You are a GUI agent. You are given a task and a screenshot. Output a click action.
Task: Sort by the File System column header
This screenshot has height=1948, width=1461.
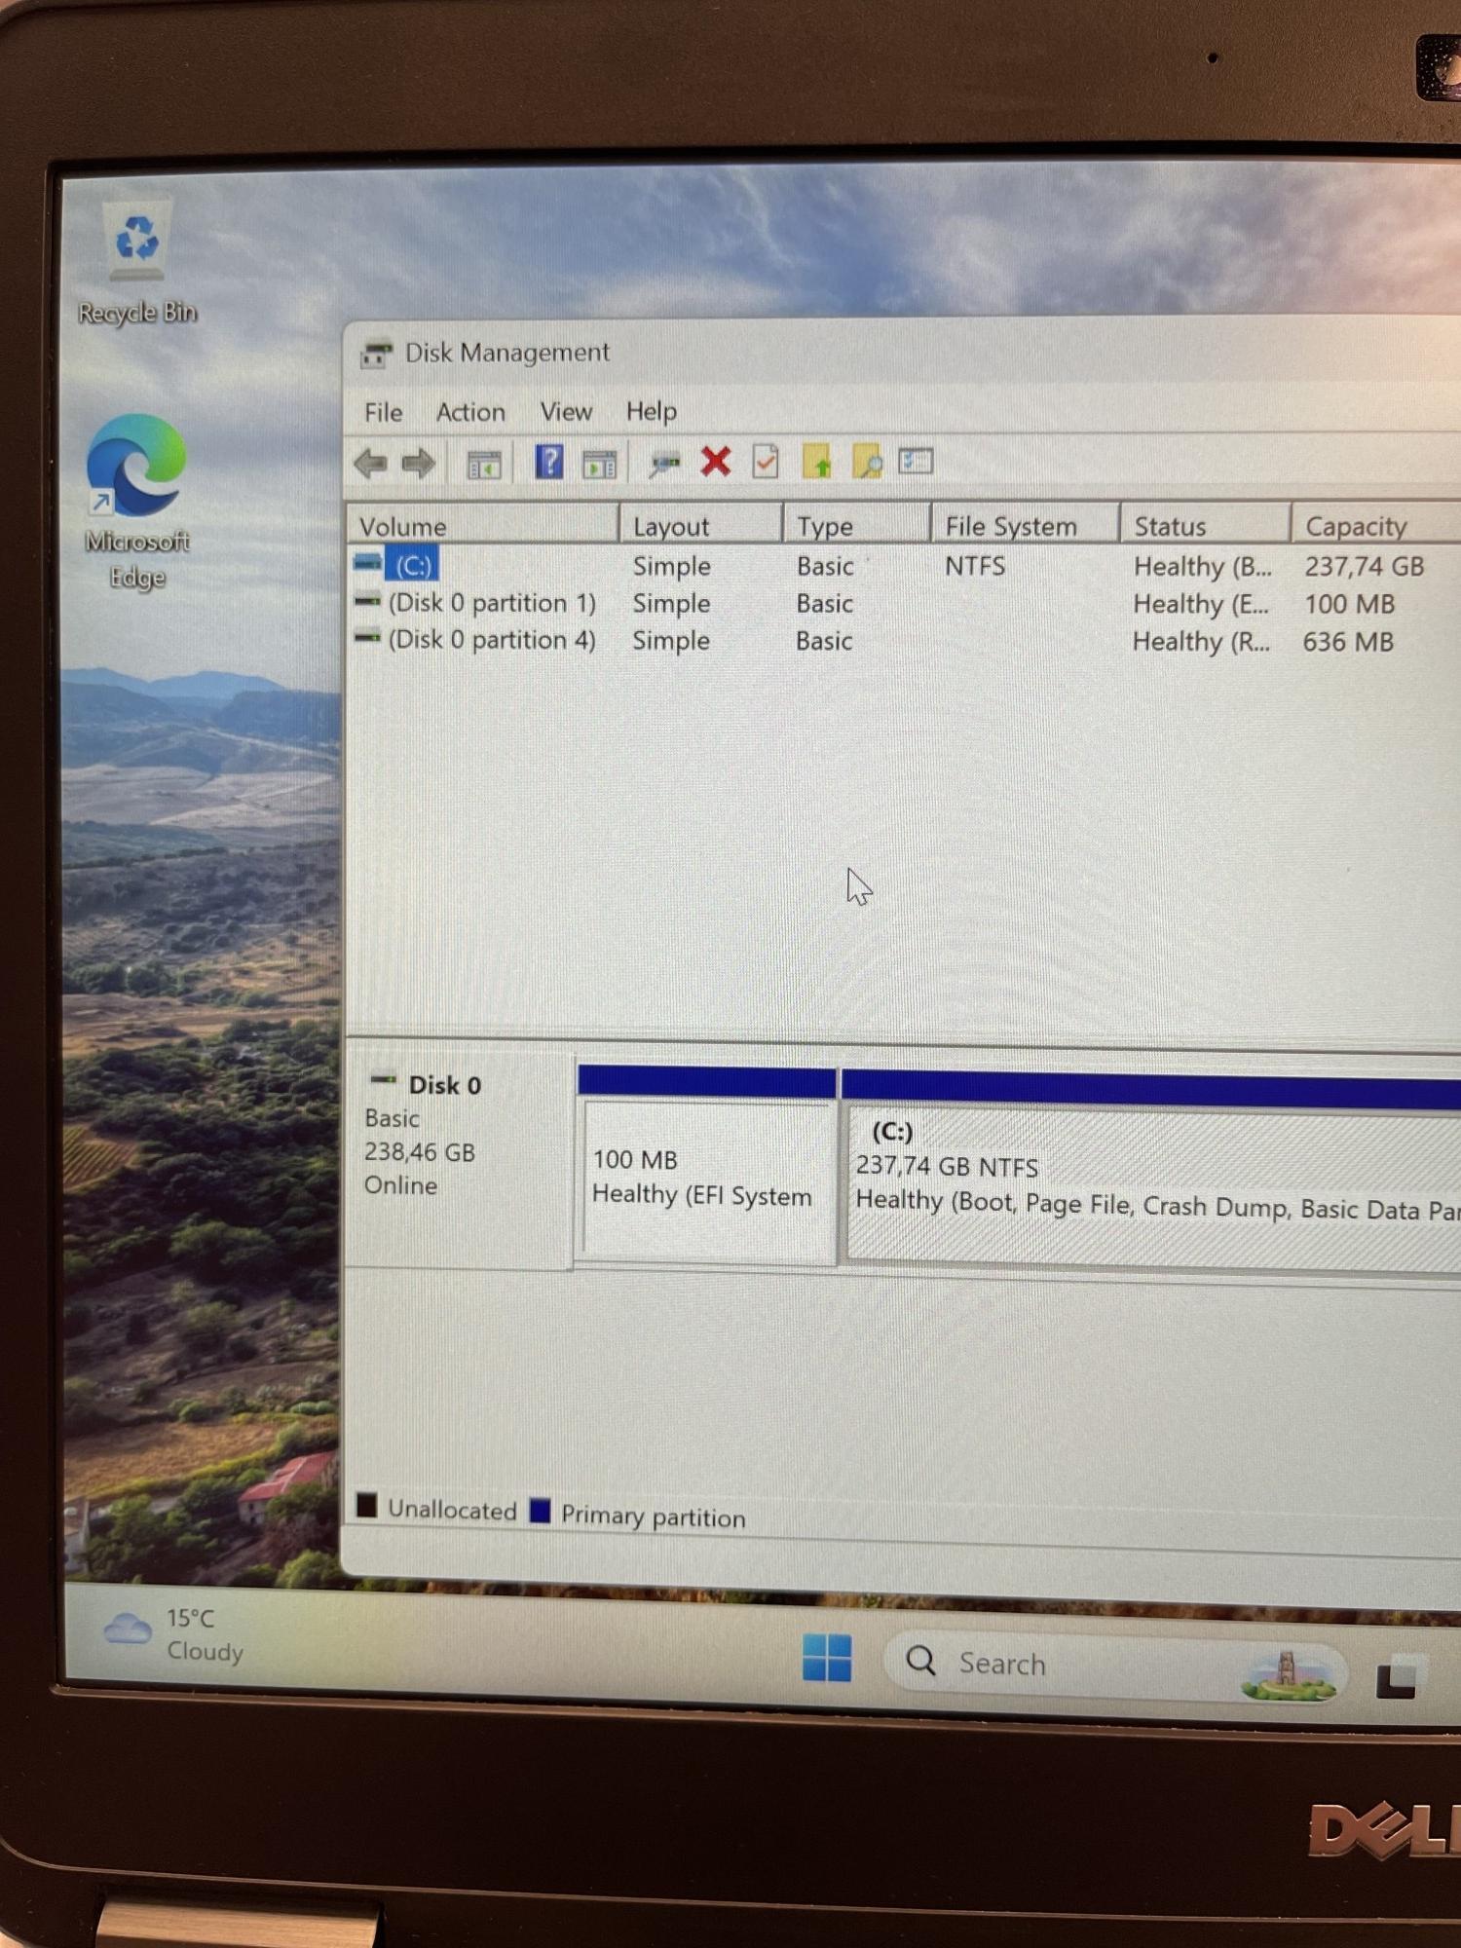point(1025,525)
